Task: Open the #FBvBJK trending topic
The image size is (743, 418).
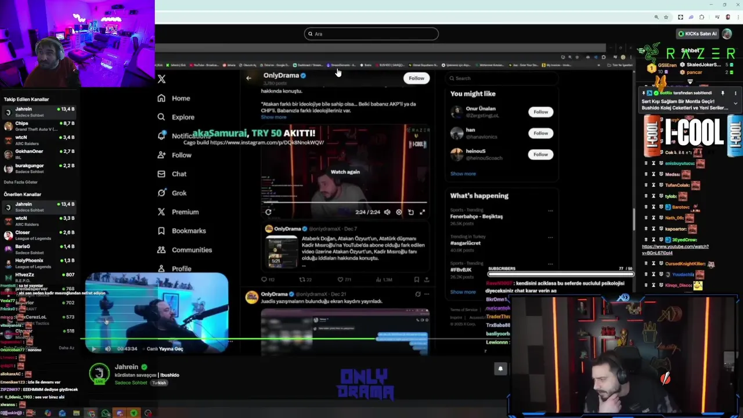Action: 461,270
